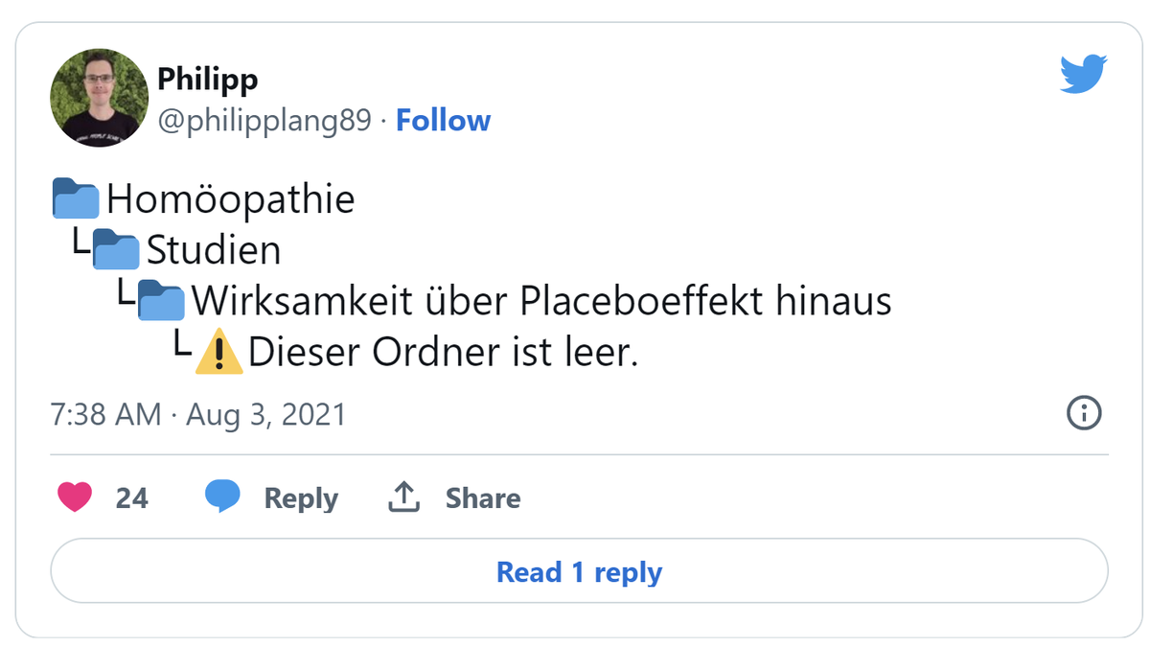1150x647 pixels.
Task: Click the "Wirksamkeit über Placeboeffekt hinaus" text
Action: click(541, 301)
